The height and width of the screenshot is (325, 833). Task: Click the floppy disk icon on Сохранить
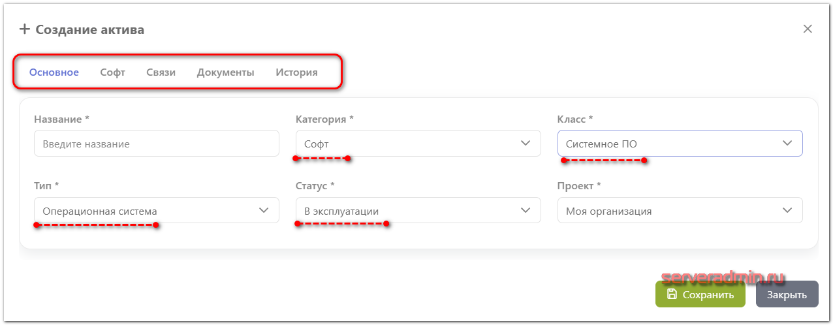coord(672,294)
